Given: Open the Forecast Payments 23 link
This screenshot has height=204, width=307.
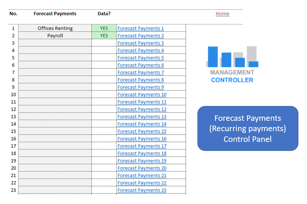Looking at the screenshot, I should tap(142, 190).
